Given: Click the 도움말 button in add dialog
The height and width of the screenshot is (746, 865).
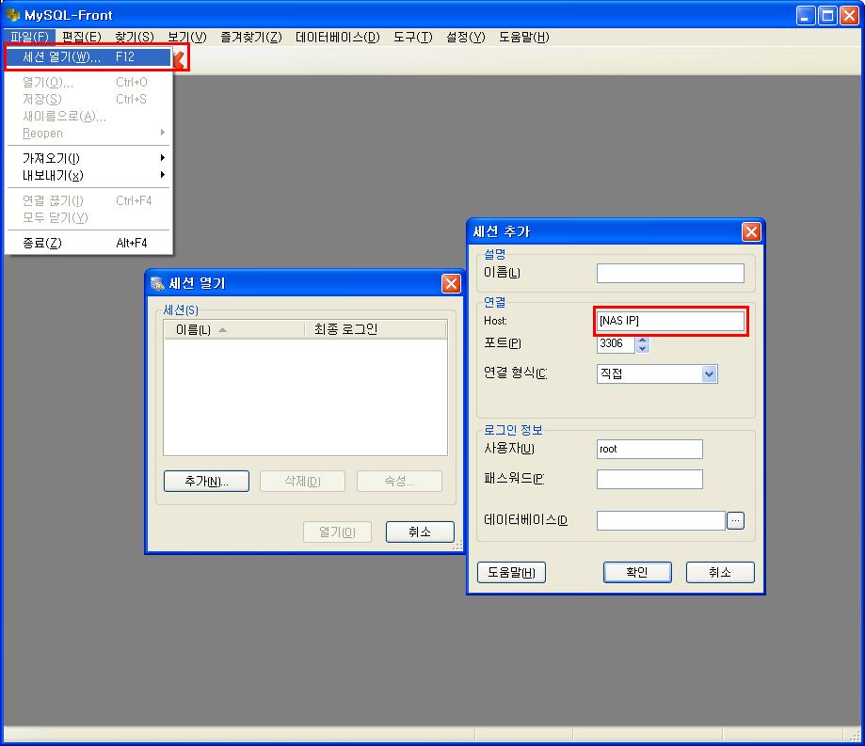Looking at the screenshot, I should coord(511,572).
